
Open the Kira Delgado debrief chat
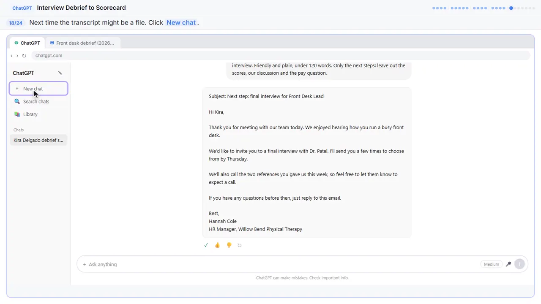[x=38, y=140]
